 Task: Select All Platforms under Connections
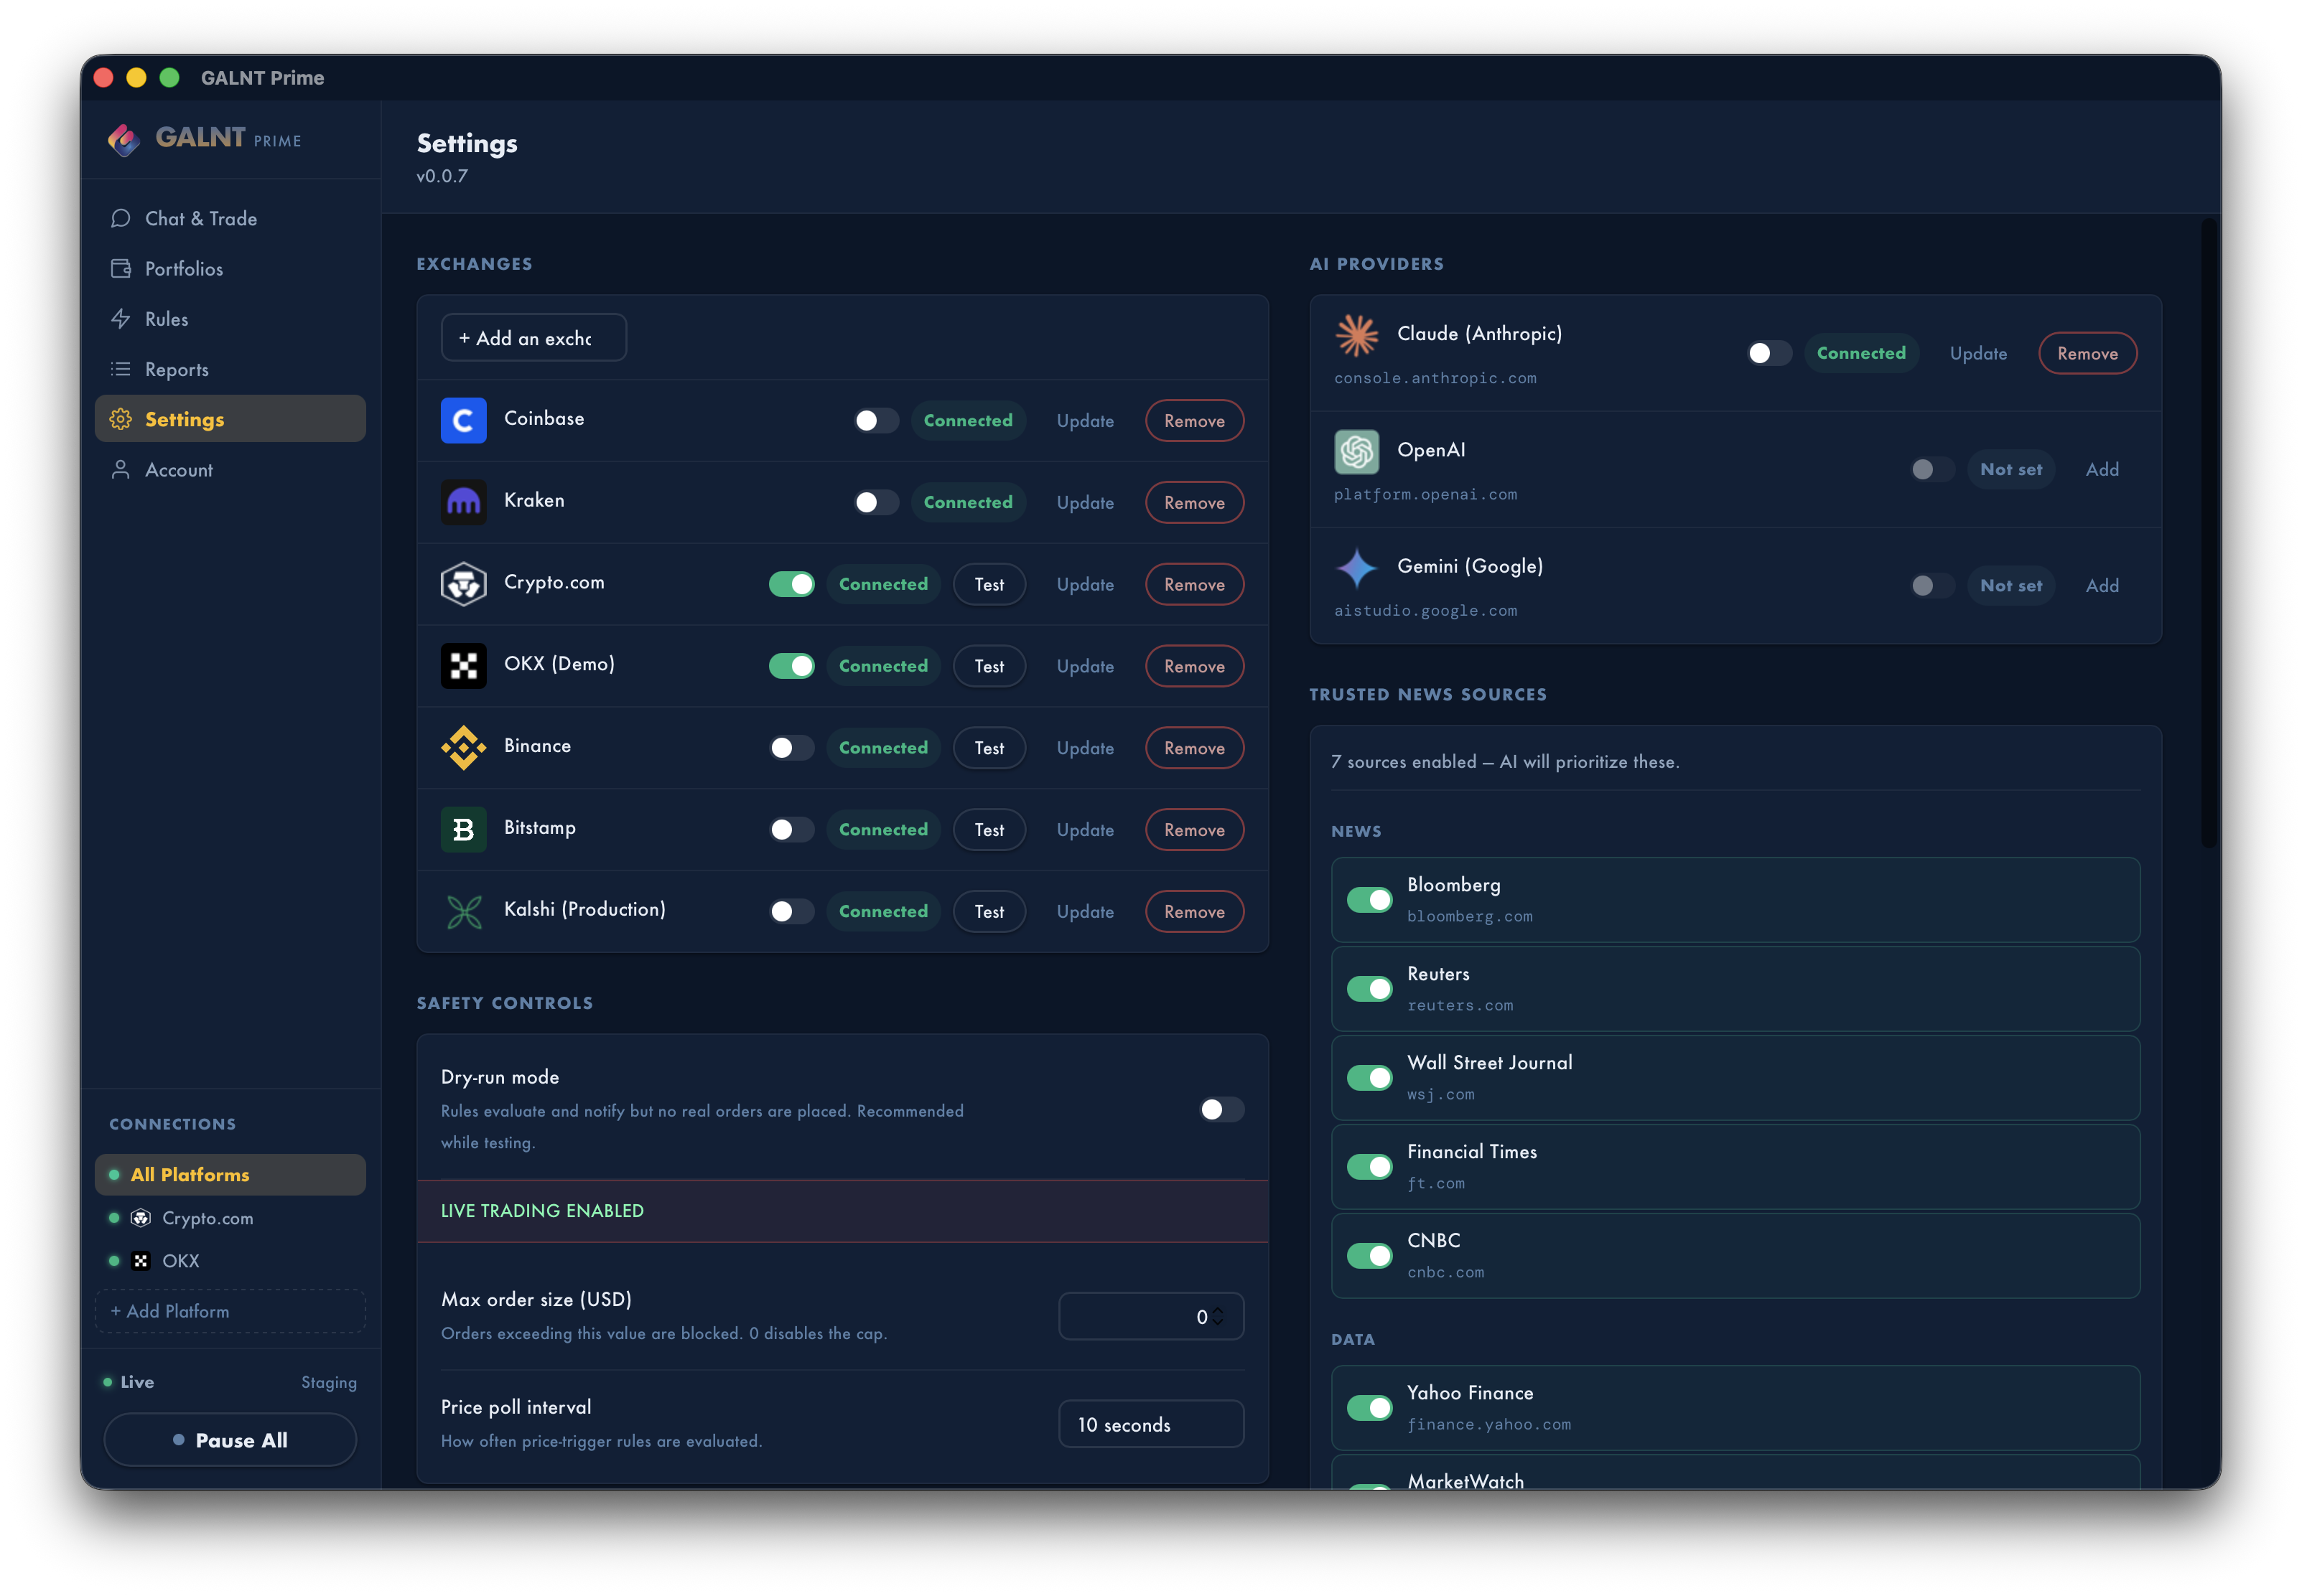click(230, 1174)
